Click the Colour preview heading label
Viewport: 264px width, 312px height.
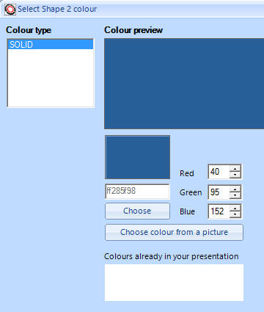click(x=133, y=30)
